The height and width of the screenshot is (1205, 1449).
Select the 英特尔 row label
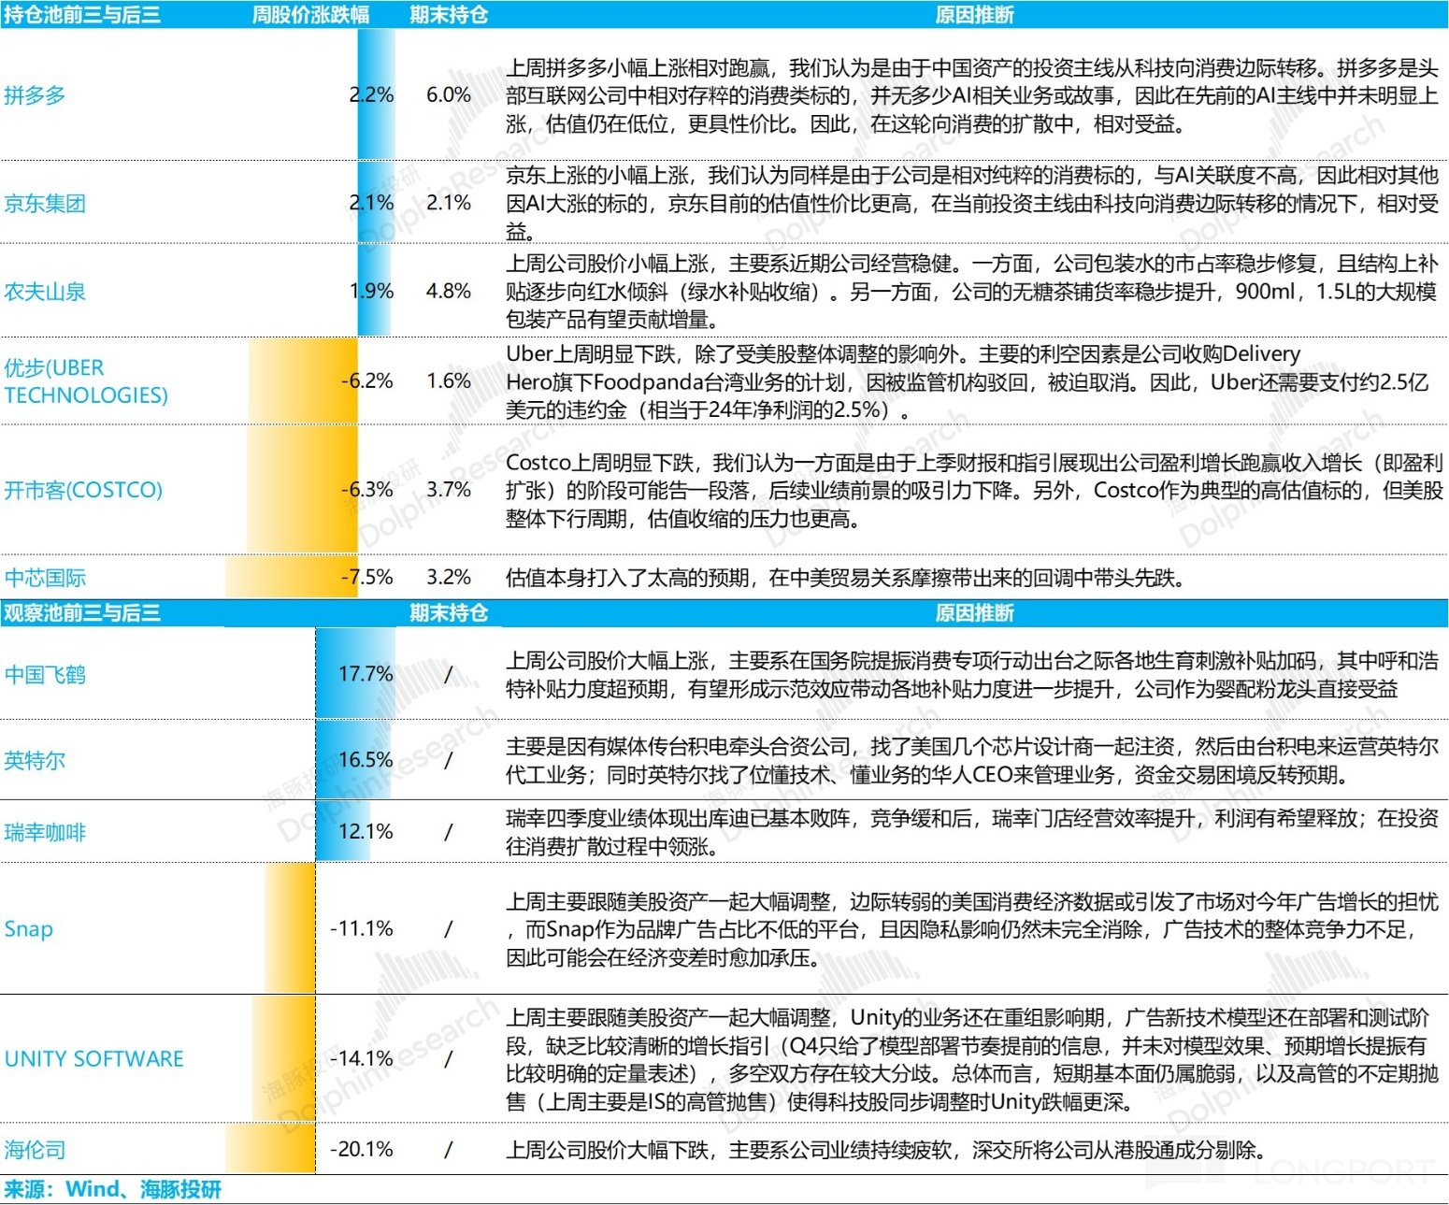point(35,761)
